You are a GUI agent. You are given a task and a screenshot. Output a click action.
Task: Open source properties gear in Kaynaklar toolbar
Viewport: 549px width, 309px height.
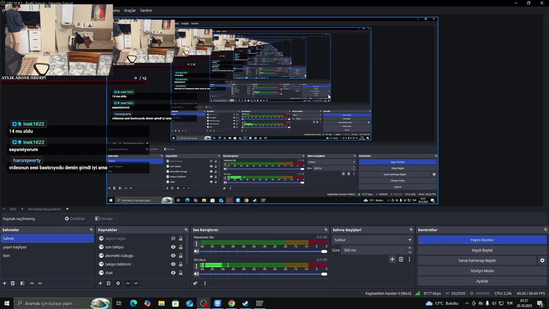(x=118, y=283)
